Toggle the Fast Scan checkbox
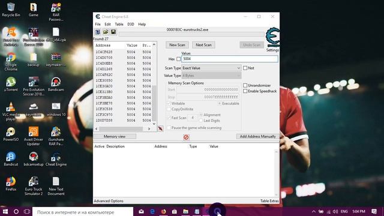Viewport: 384px width, 216px height. (x=169, y=118)
